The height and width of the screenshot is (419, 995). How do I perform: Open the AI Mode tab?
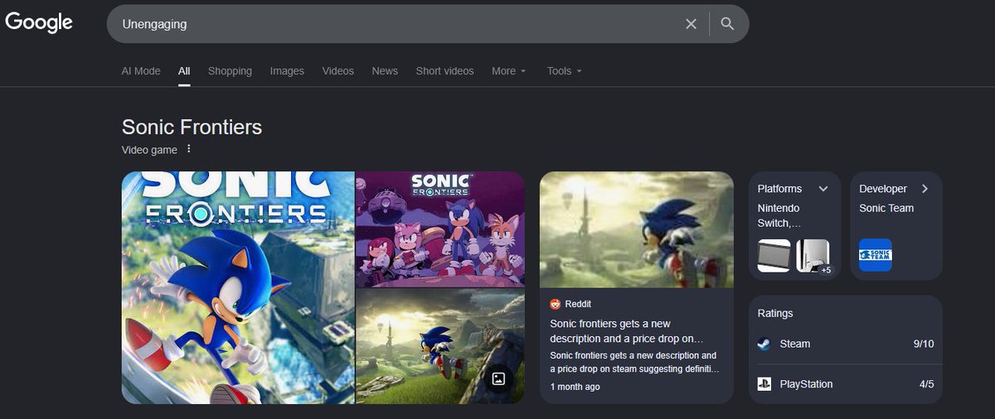click(141, 71)
